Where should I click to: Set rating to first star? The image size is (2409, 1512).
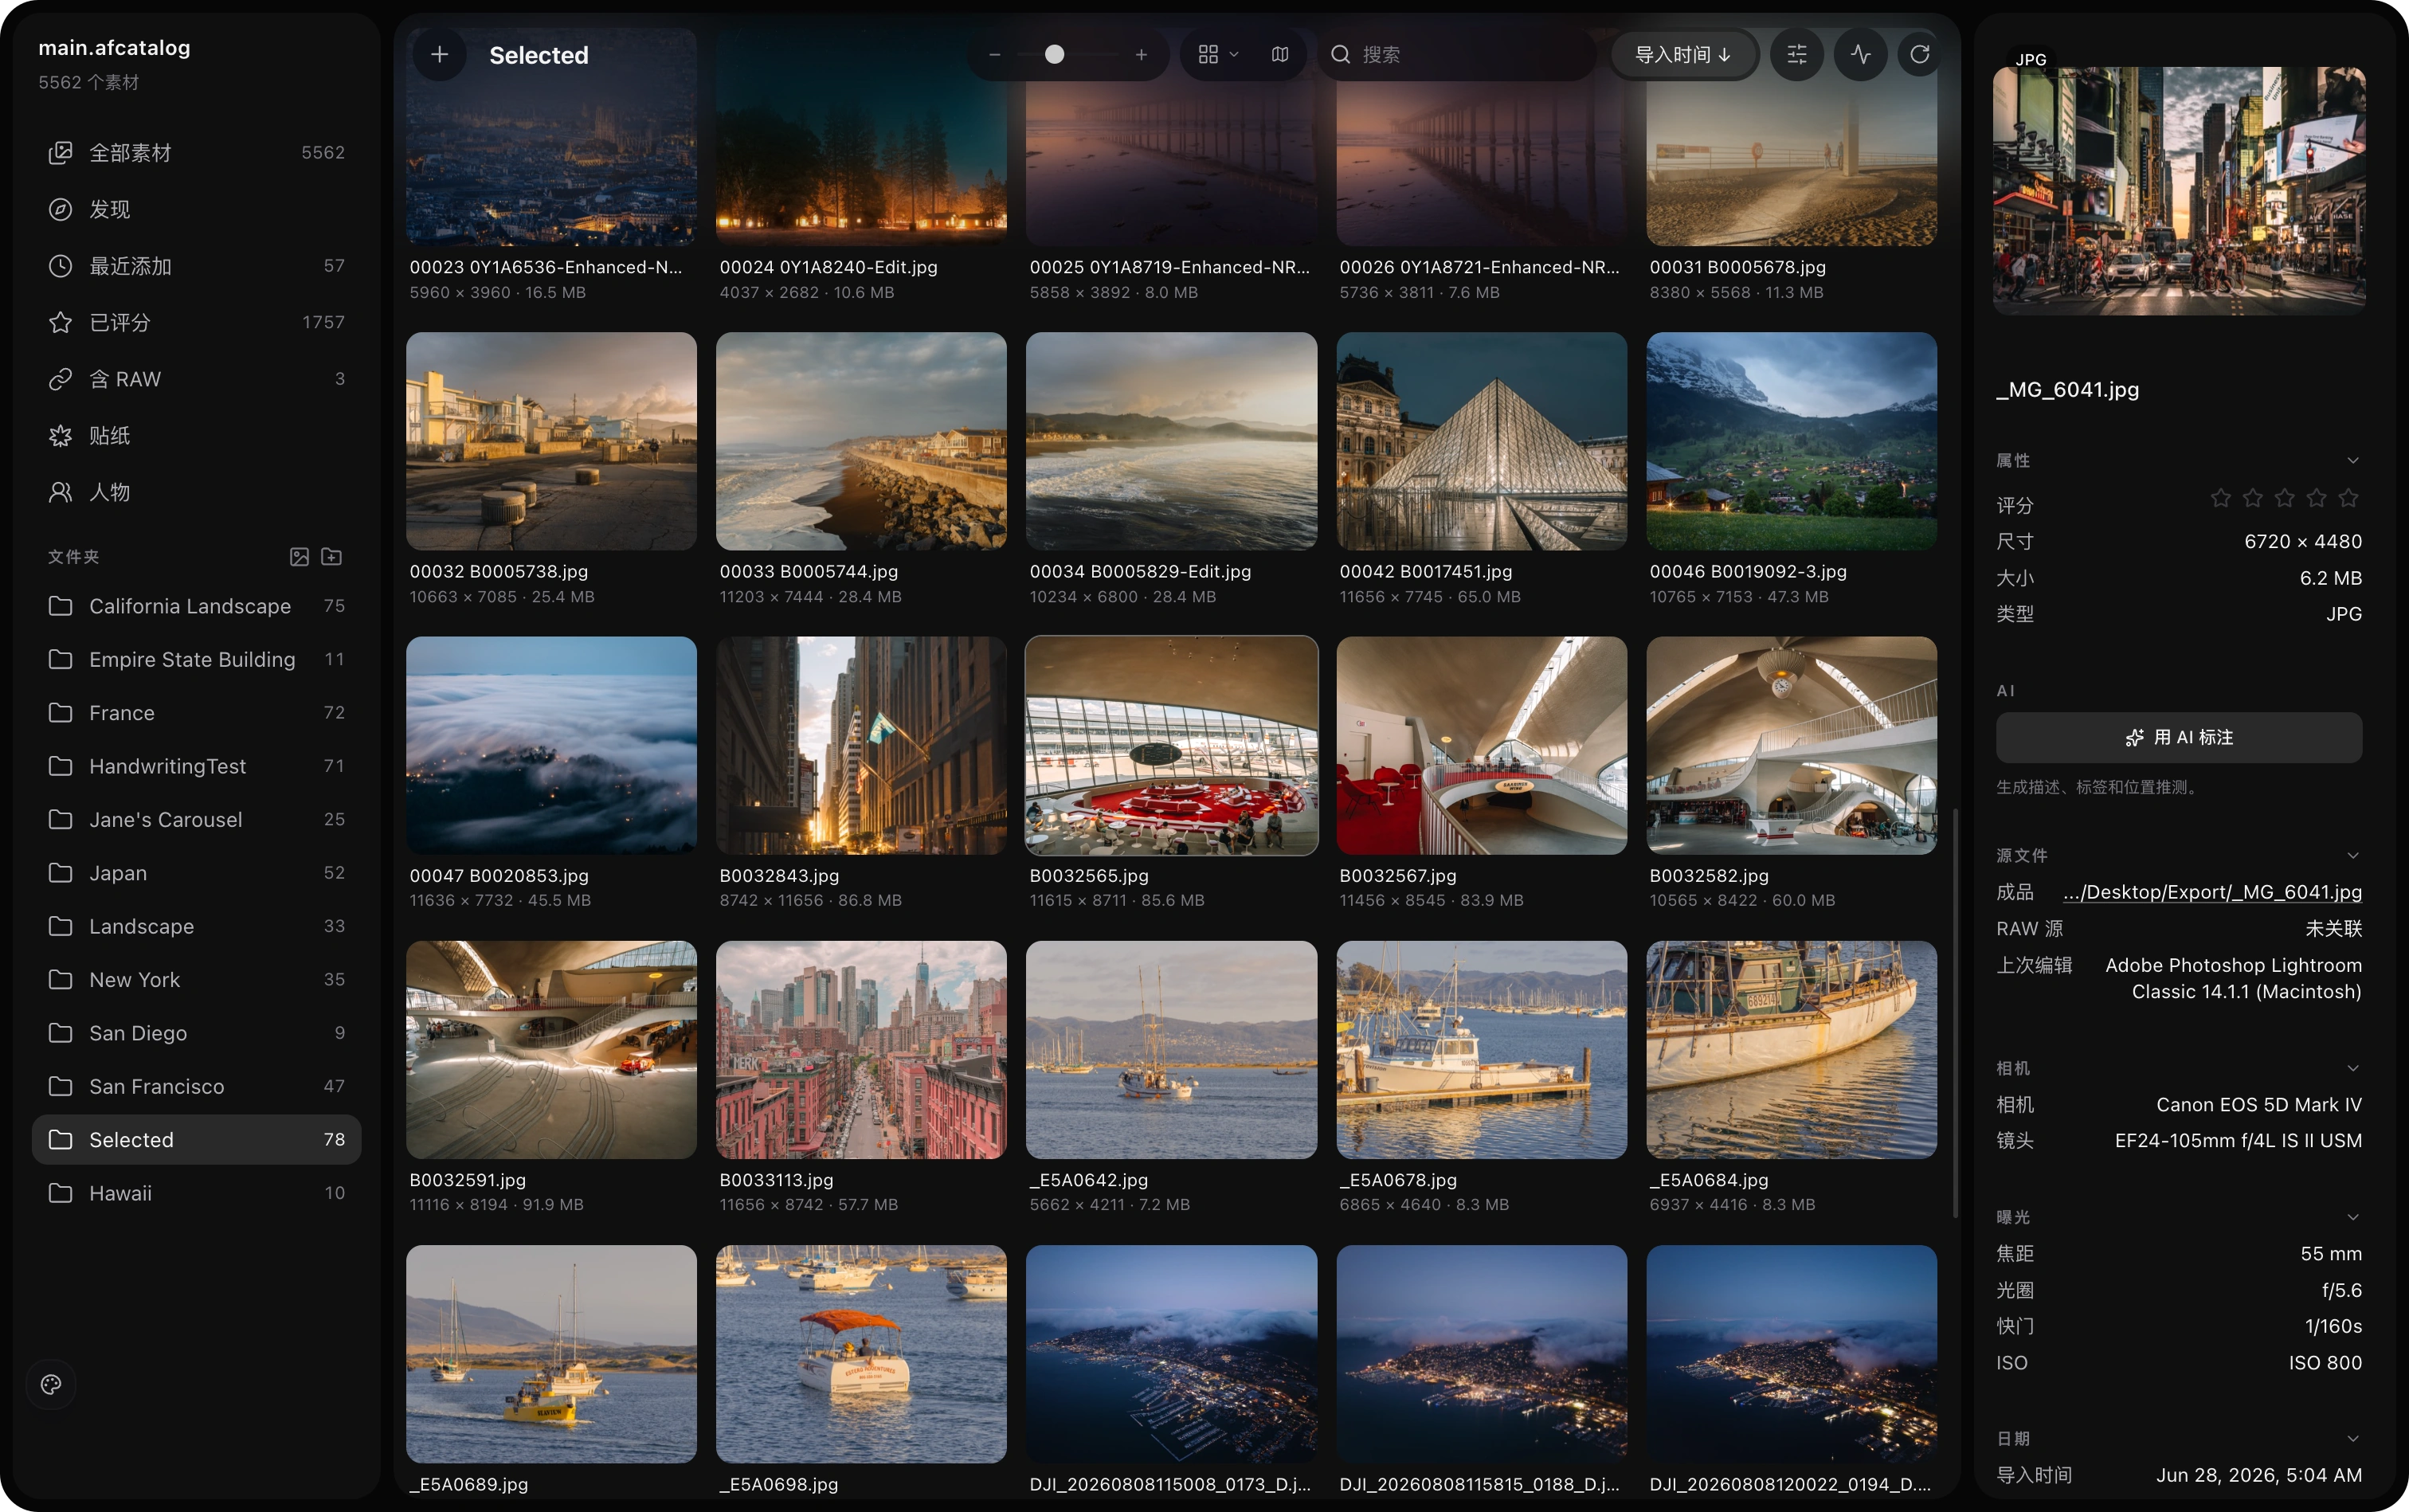[2220, 498]
